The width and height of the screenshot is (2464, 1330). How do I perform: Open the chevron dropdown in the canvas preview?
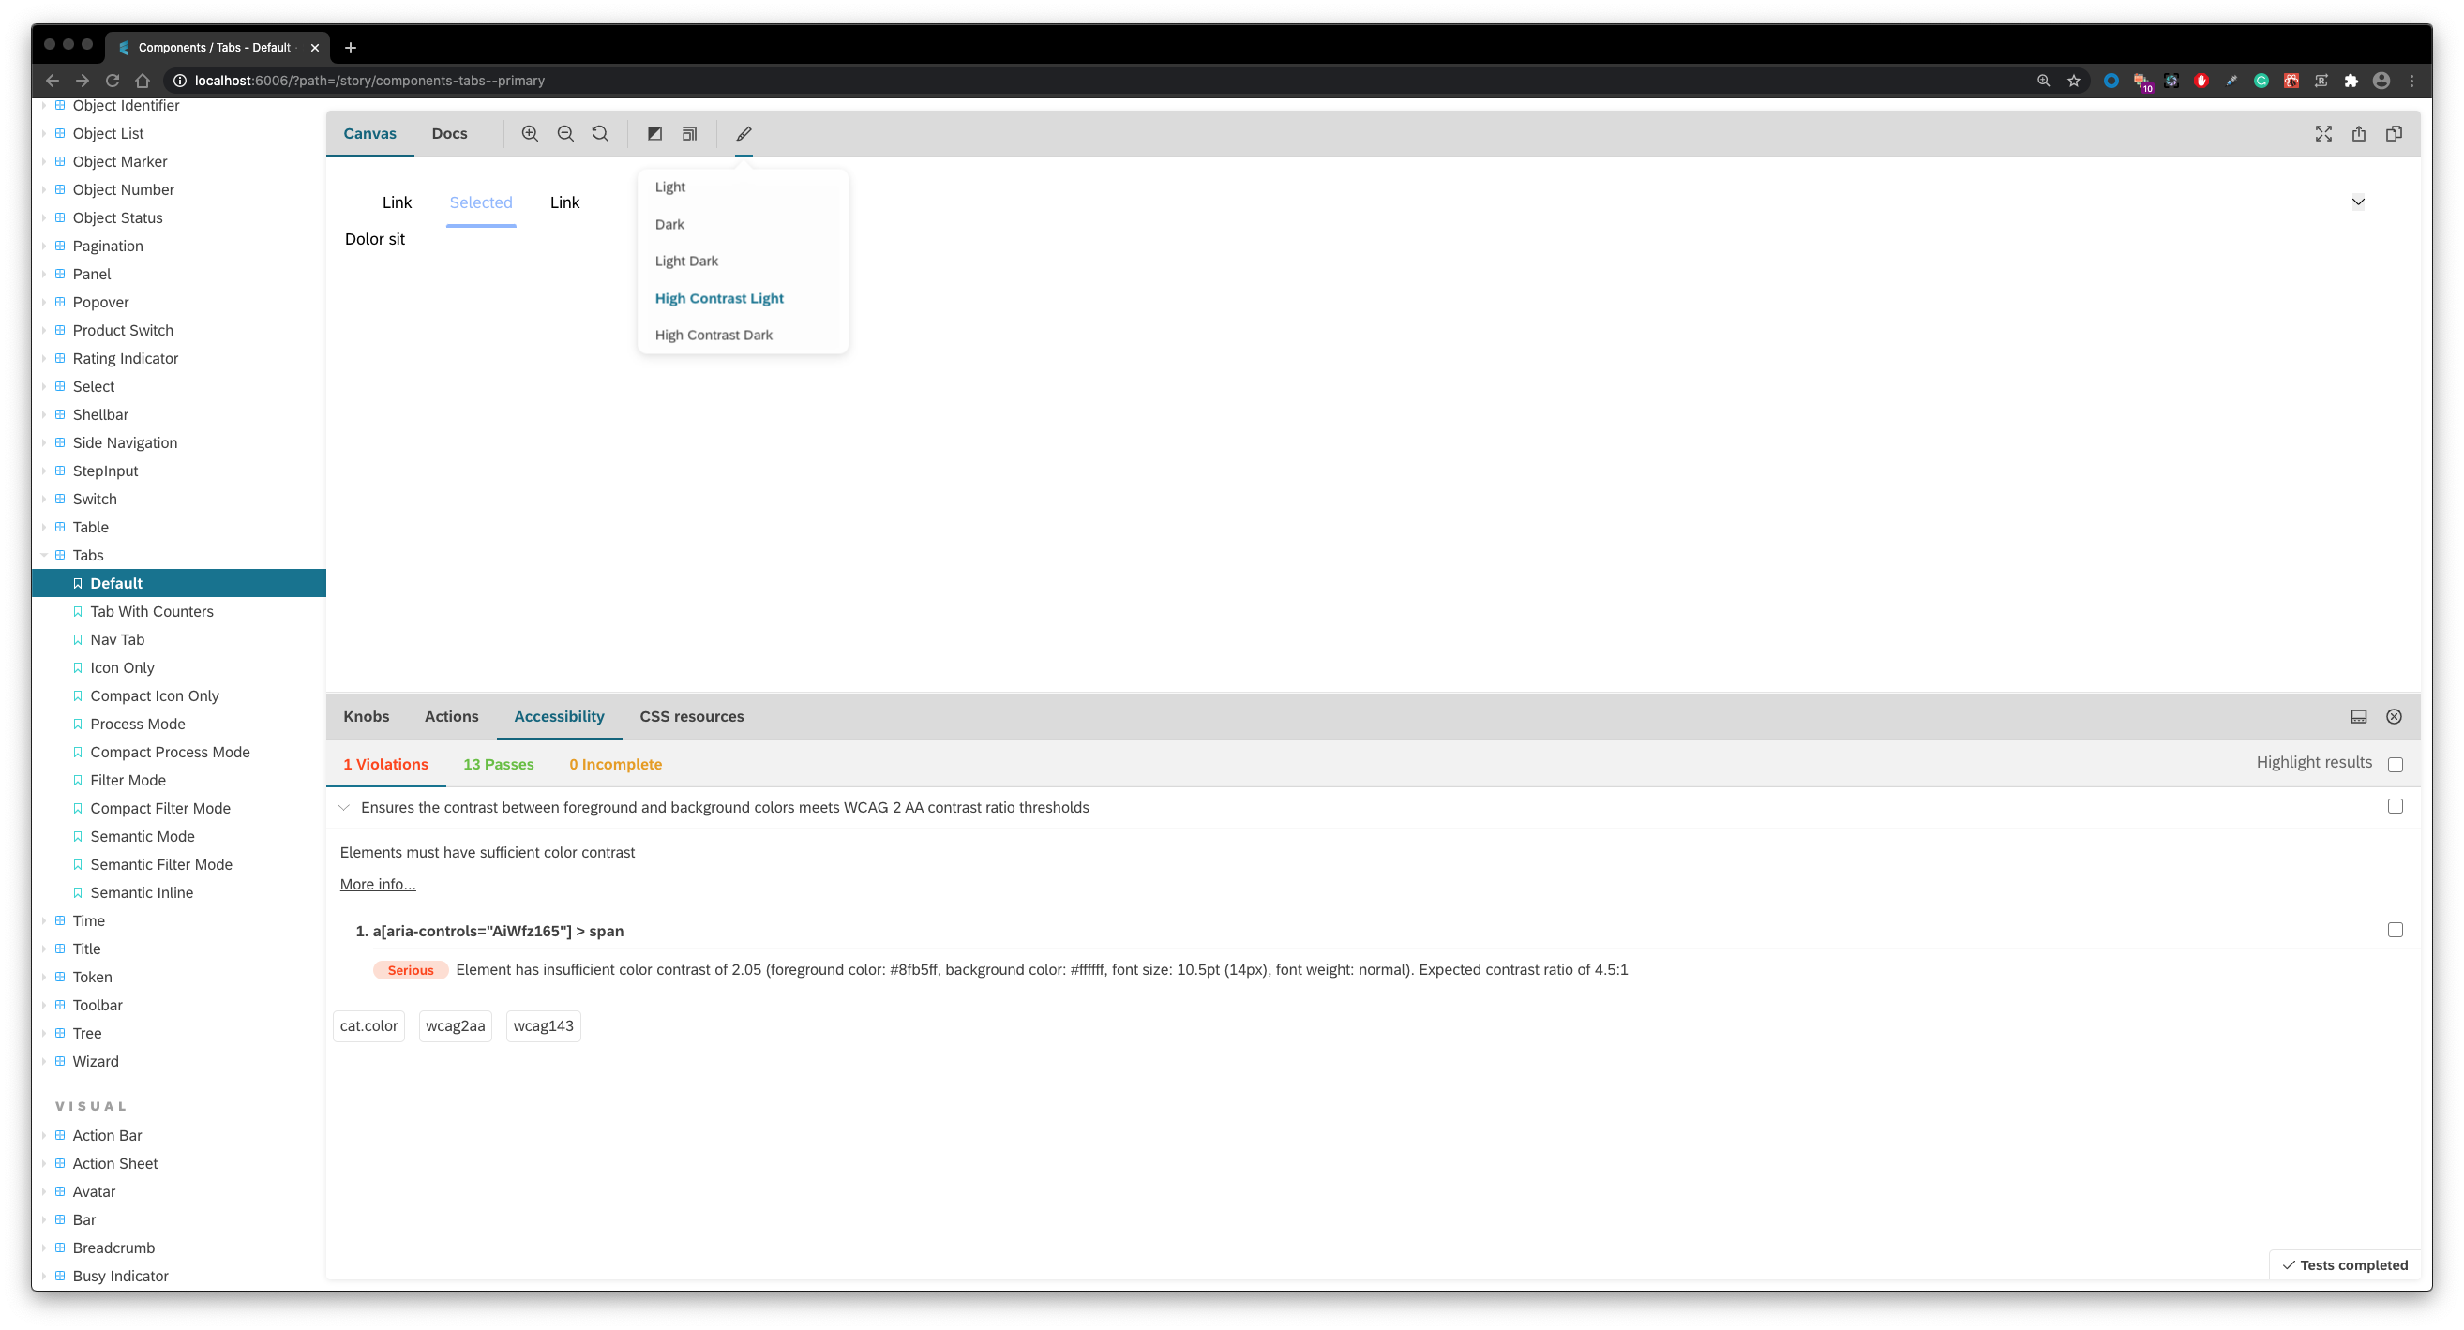(2358, 202)
